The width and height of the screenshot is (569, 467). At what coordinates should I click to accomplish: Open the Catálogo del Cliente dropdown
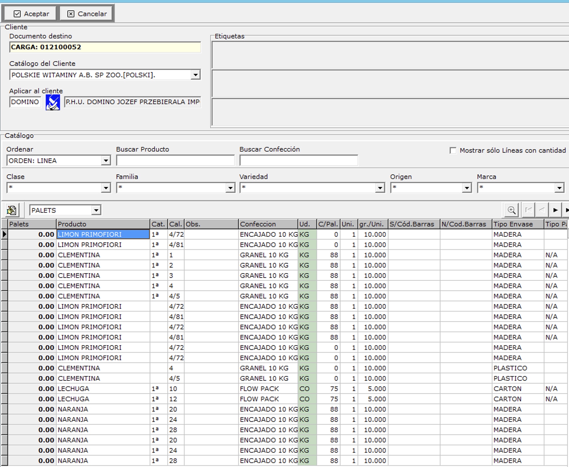195,75
